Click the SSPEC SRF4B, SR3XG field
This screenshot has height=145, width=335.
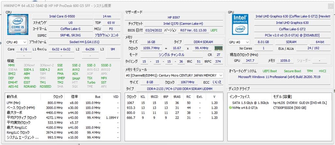(70, 35)
